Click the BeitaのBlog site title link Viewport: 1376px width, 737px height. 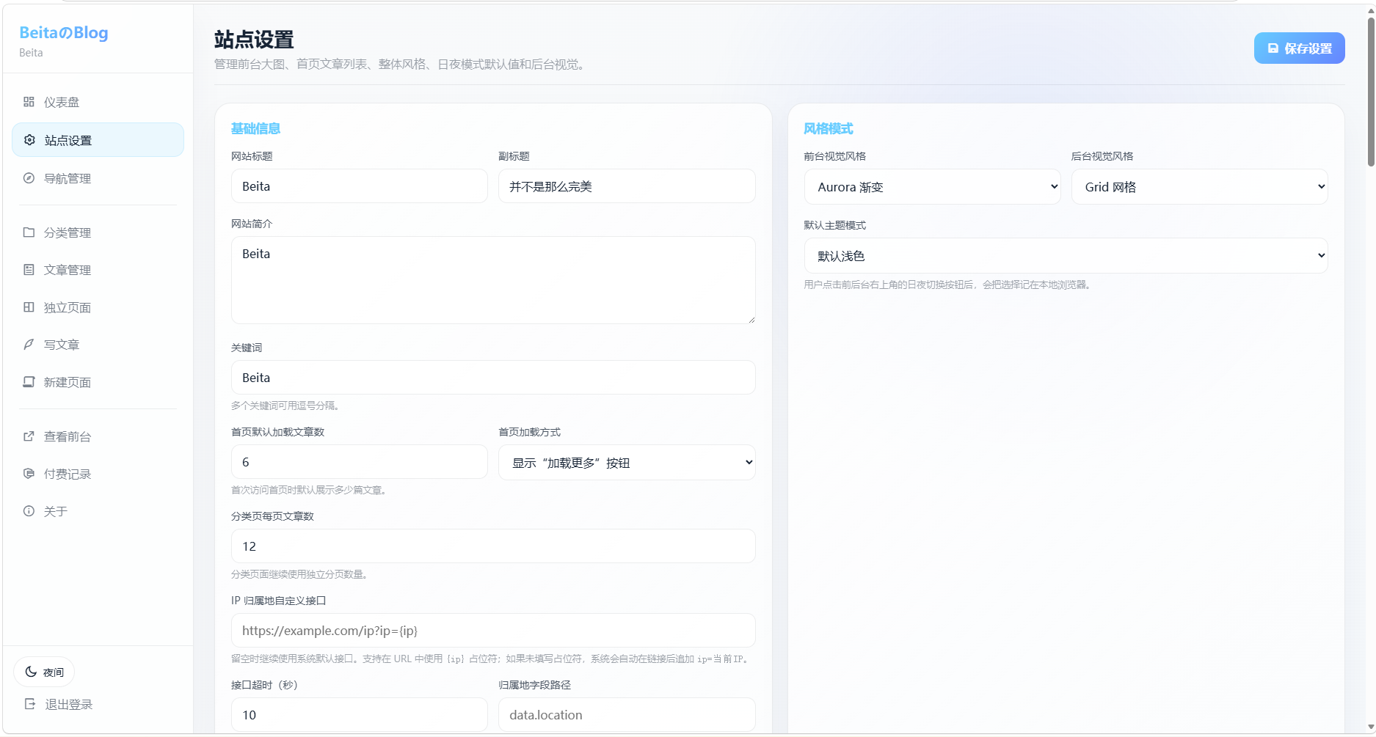64,33
